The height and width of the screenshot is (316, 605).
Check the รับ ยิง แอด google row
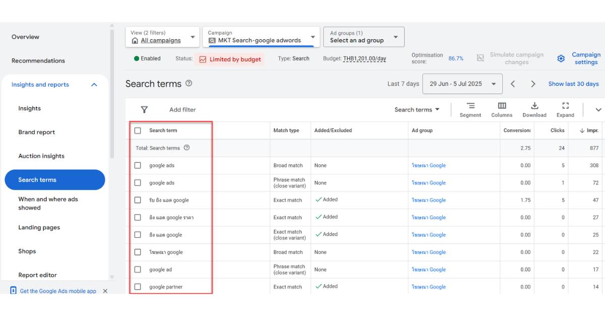138,200
